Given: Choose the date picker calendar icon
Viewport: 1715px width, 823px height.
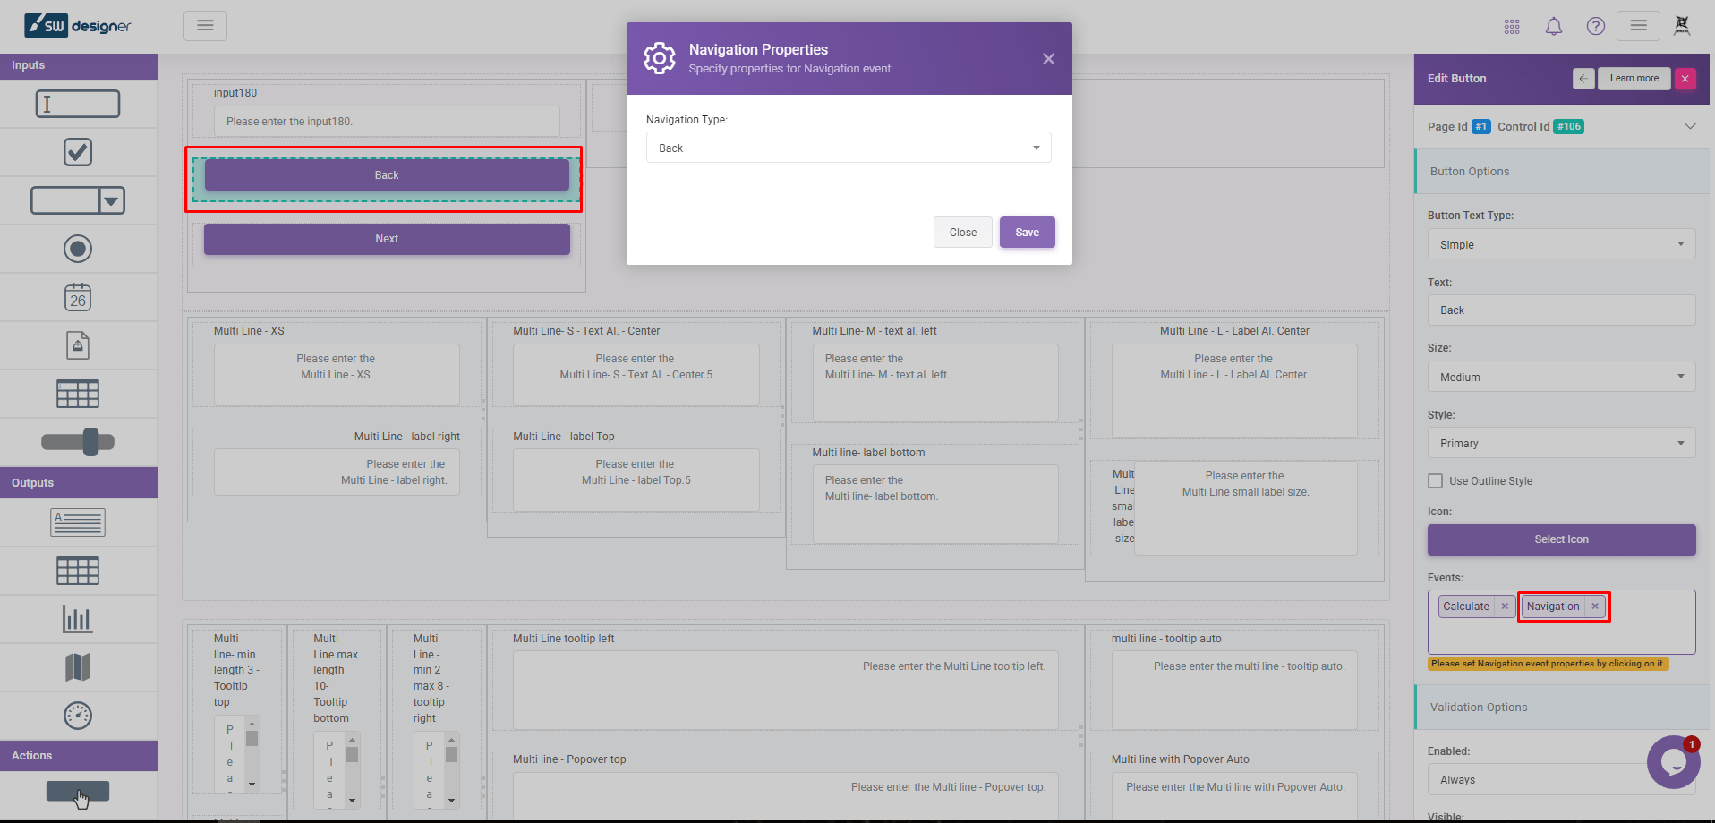Looking at the screenshot, I should click(x=78, y=297).
